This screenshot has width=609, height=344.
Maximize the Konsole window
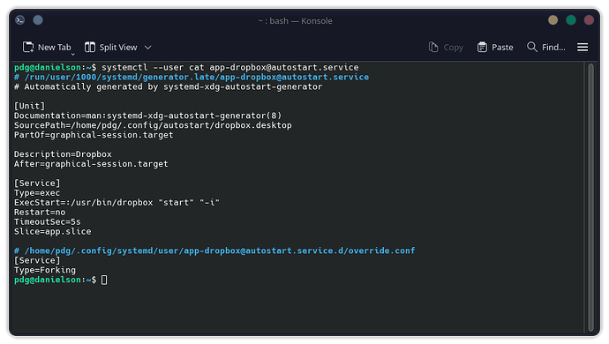click(570, 20)
